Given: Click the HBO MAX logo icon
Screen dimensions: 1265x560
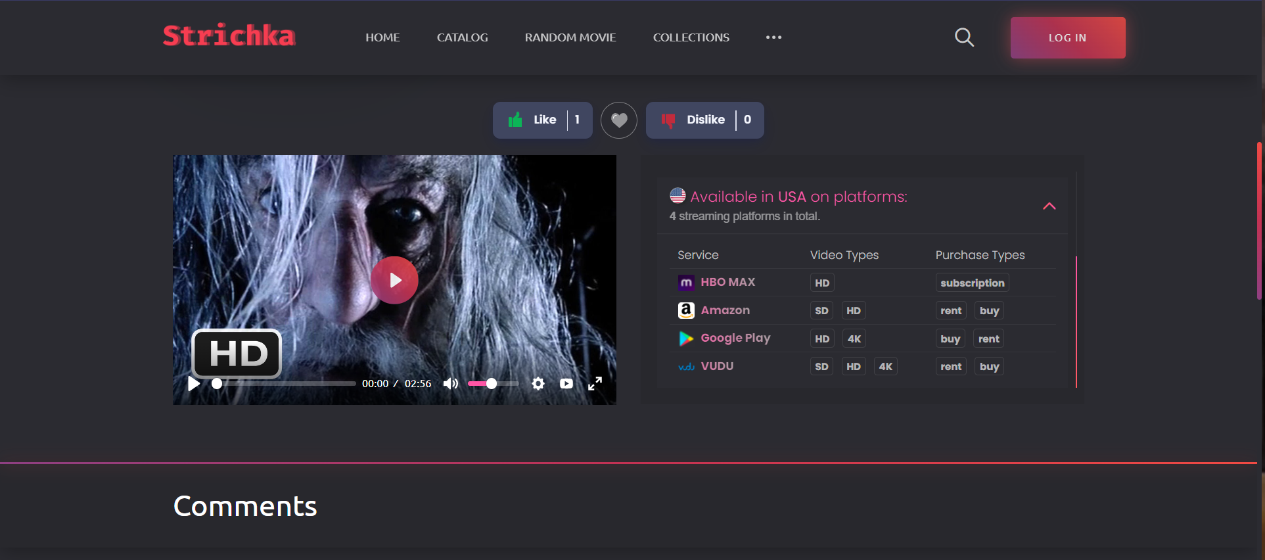Looking at the screenshot, I should [686, 283].
